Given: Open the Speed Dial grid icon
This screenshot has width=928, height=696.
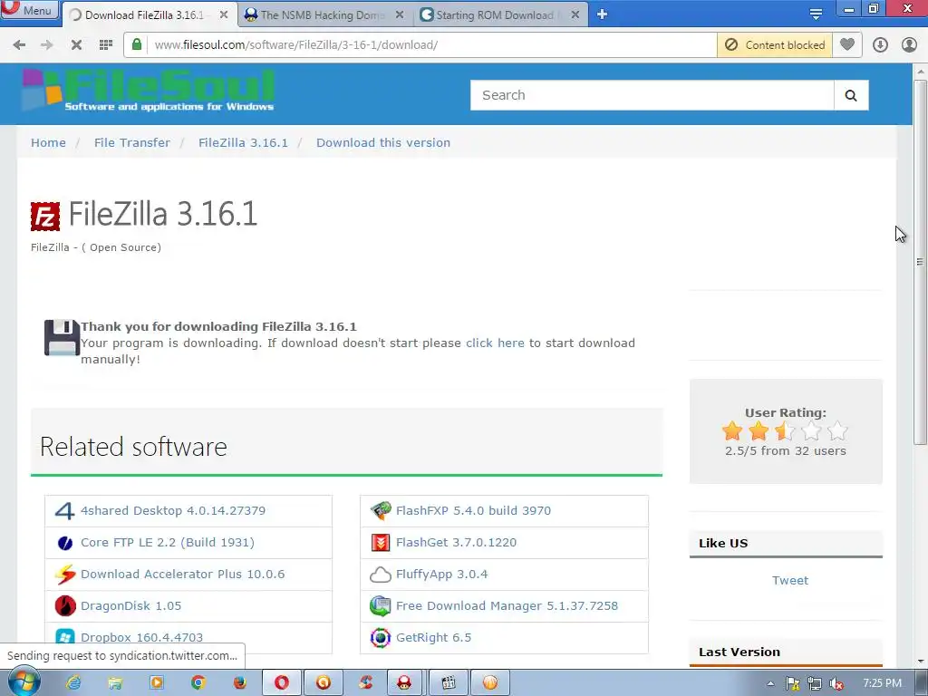Looking at the screenshot, I should (106, 45).
